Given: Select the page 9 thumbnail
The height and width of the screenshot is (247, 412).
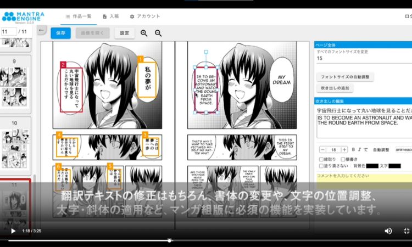Looking at the screenshot, I should 14,84.
